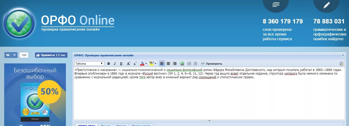Click the editor mode icon at the toolbar's right end

341,63
